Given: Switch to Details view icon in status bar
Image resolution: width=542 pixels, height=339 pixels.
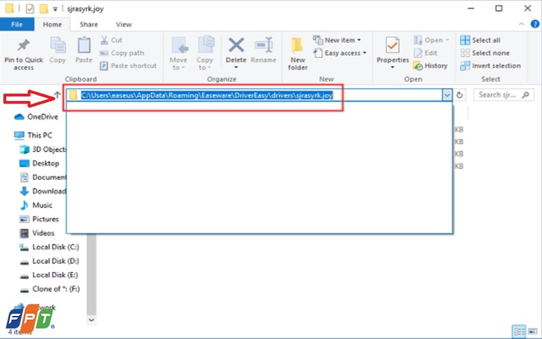Looking at the screenshot, I should pos(519,332).
